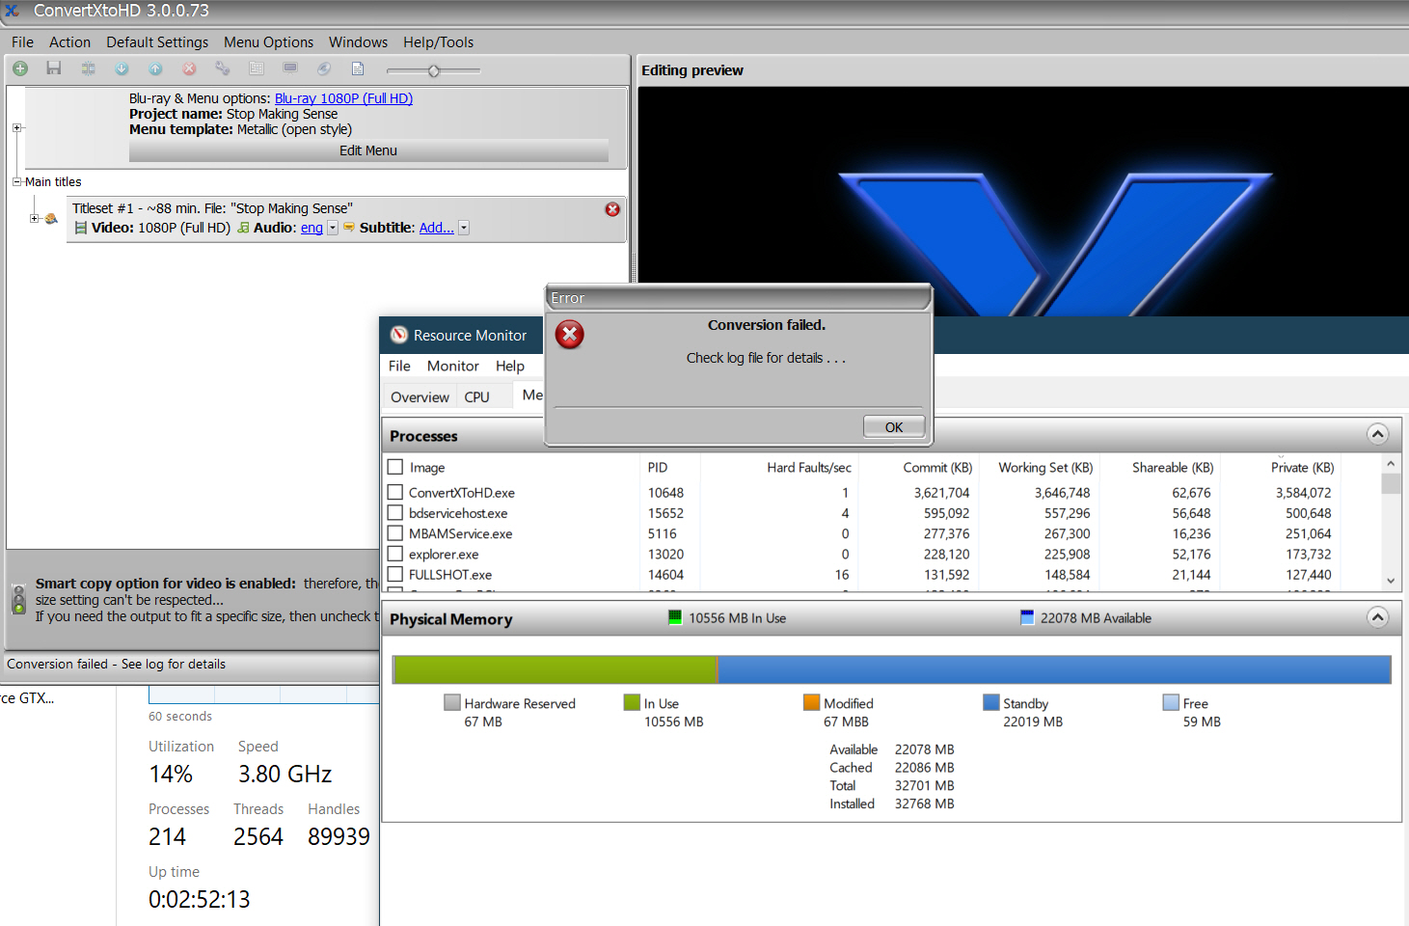Image resolution: width=1409 pixels, height=926 pixels.
Task: Click the Resource Monitor title bar icon
Action: pos(399,335)
